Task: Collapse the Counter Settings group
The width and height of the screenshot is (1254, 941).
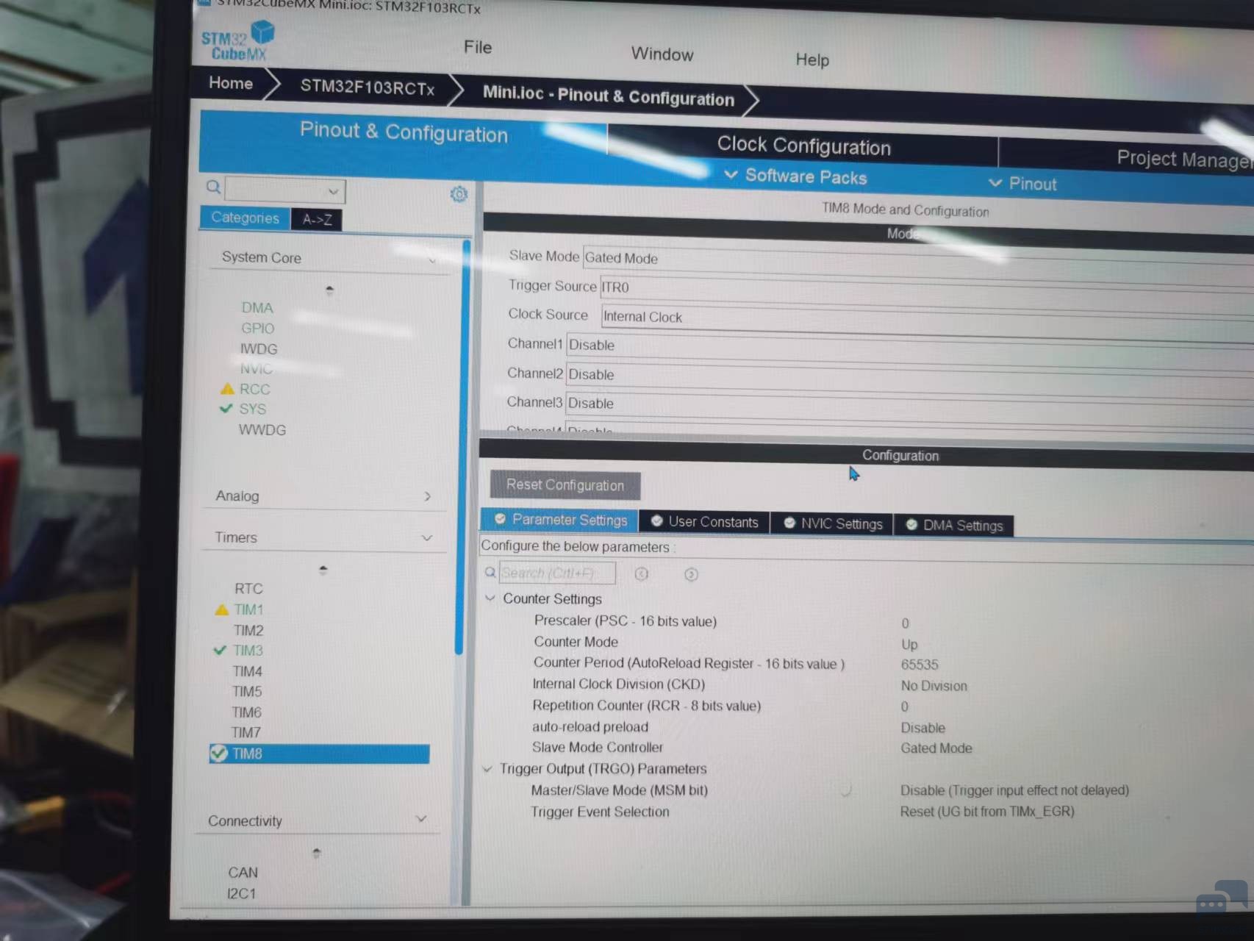Action: (490, 598)
